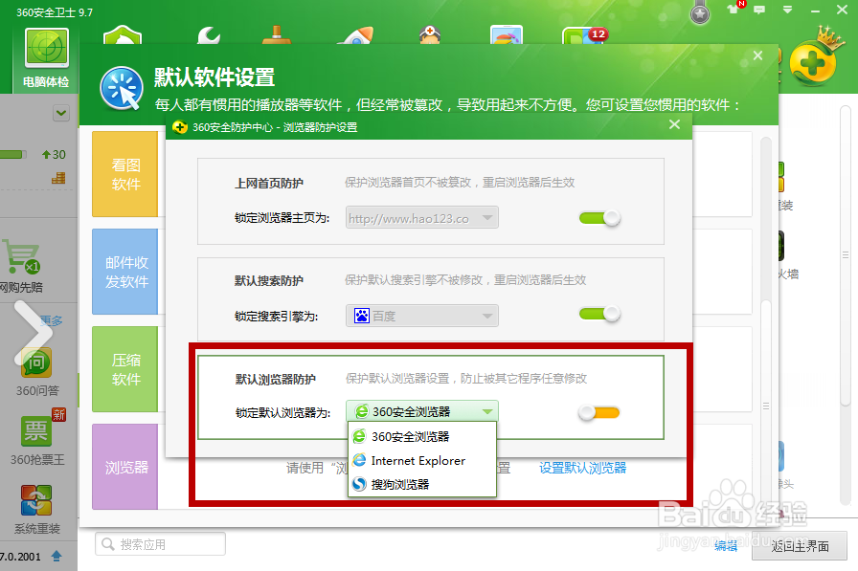Viewport: 858px width, 571px height.
Task: Expand the left sidebar chevron dropdown
Action: 60,113
